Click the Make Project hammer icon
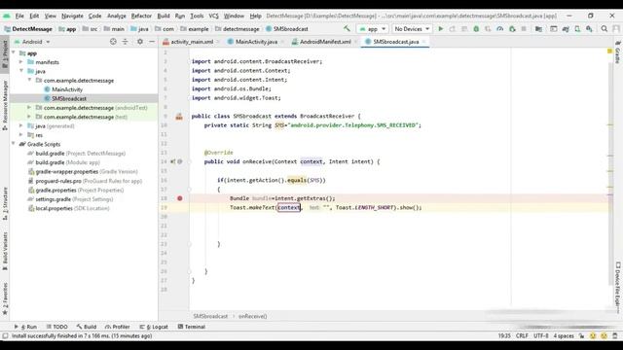 tap(347, 28)
